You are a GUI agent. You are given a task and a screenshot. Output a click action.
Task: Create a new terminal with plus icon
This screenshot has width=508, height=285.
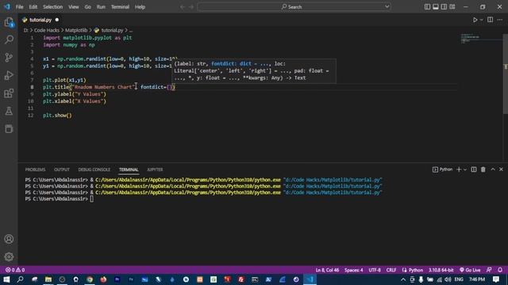coord(459,169)
